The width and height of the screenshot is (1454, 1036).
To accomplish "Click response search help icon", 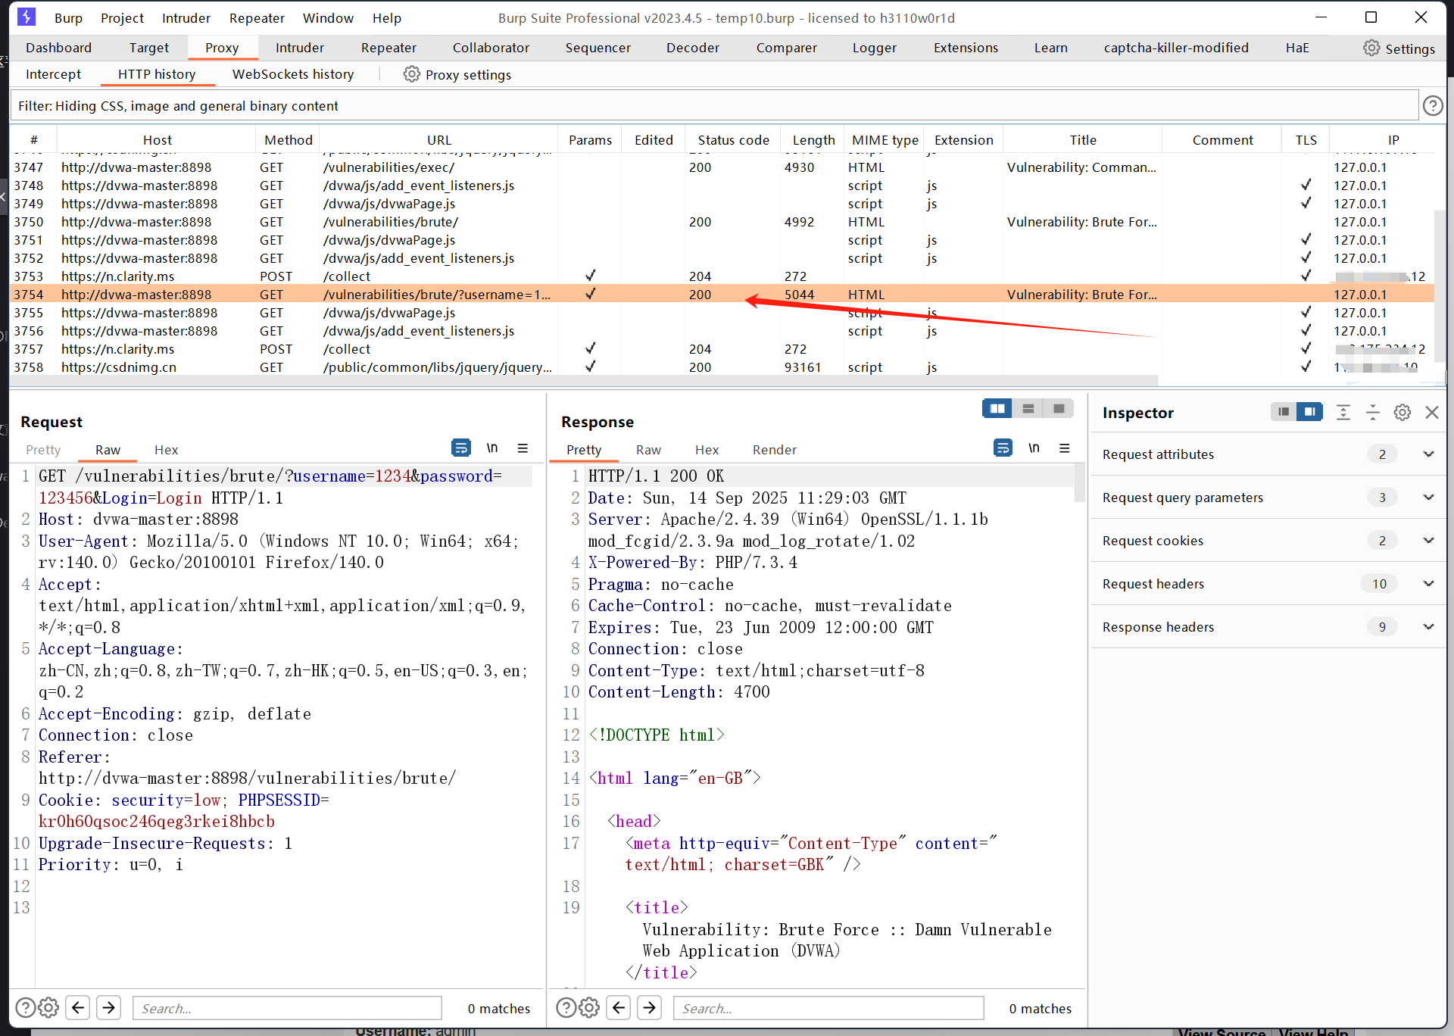I will [x=566, y=1007].
